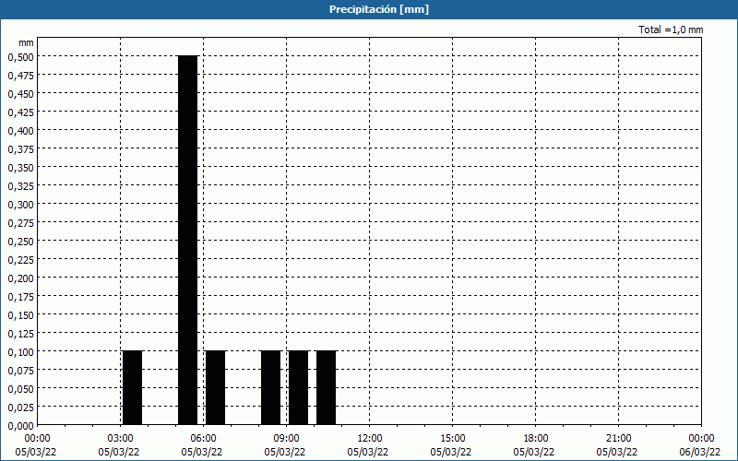Click the 0,475 y-axis value
The image size is (738, 461).
pyautogui.click(x=20, y=76)
